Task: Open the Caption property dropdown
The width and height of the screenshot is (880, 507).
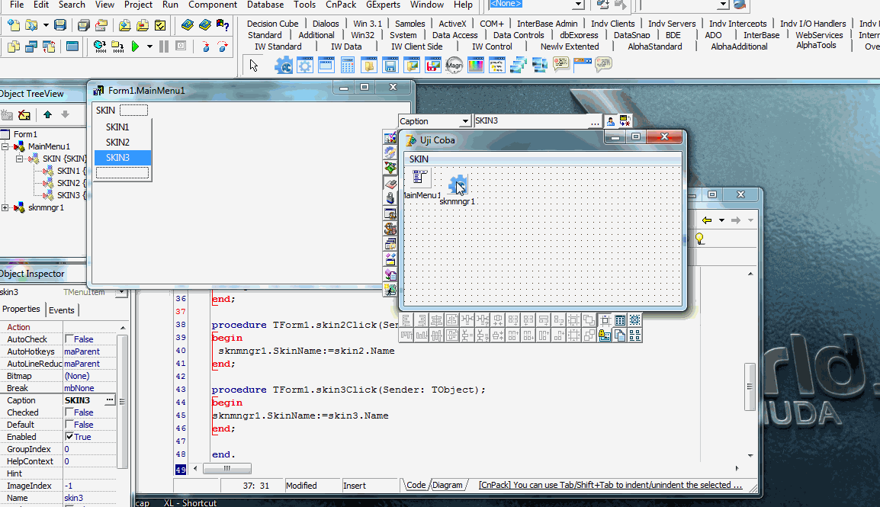Action: point(464,121)
